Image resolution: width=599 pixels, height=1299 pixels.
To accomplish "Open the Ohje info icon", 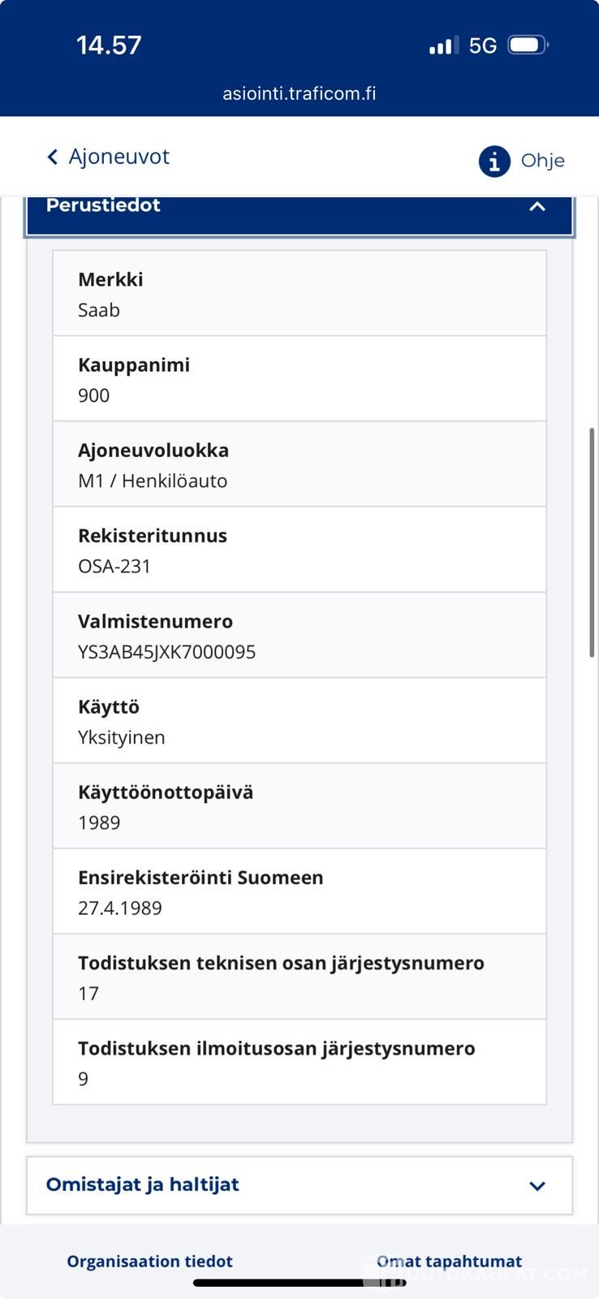I will pyautogui.click(x=493, y=161).
